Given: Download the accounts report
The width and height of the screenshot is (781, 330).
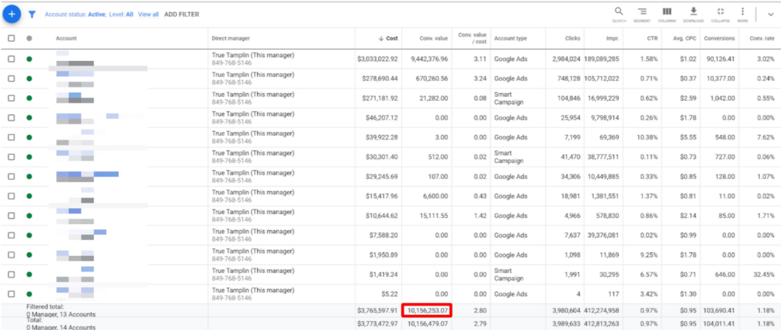Looking at the screenshot, I should pos(693,14).
